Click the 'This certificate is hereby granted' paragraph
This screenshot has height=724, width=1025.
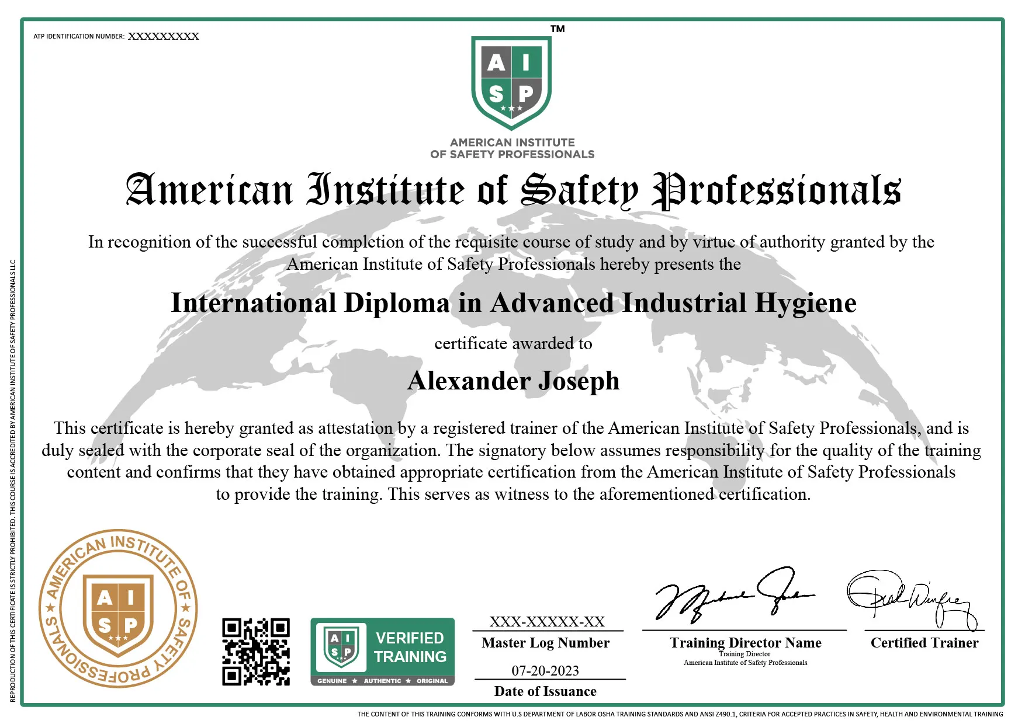pyautogui.click(x=511, y=461)
